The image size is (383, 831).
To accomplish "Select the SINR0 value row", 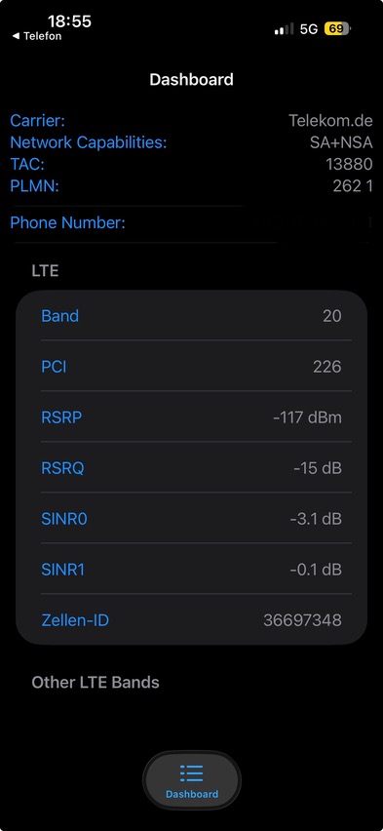I will (191, 518).
